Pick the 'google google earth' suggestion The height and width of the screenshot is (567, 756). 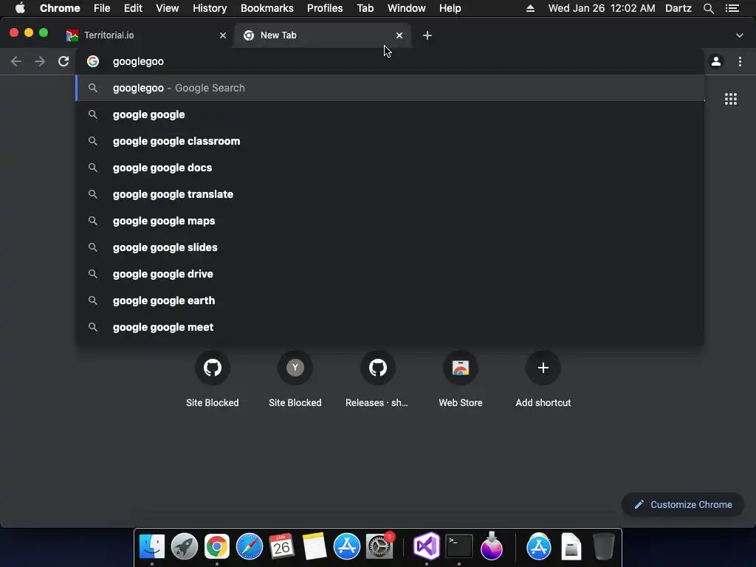390,300
